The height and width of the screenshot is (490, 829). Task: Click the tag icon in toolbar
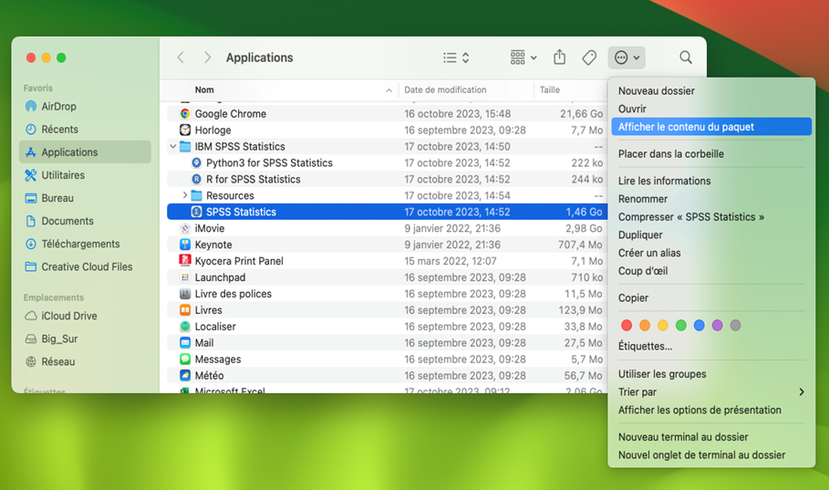589,57
